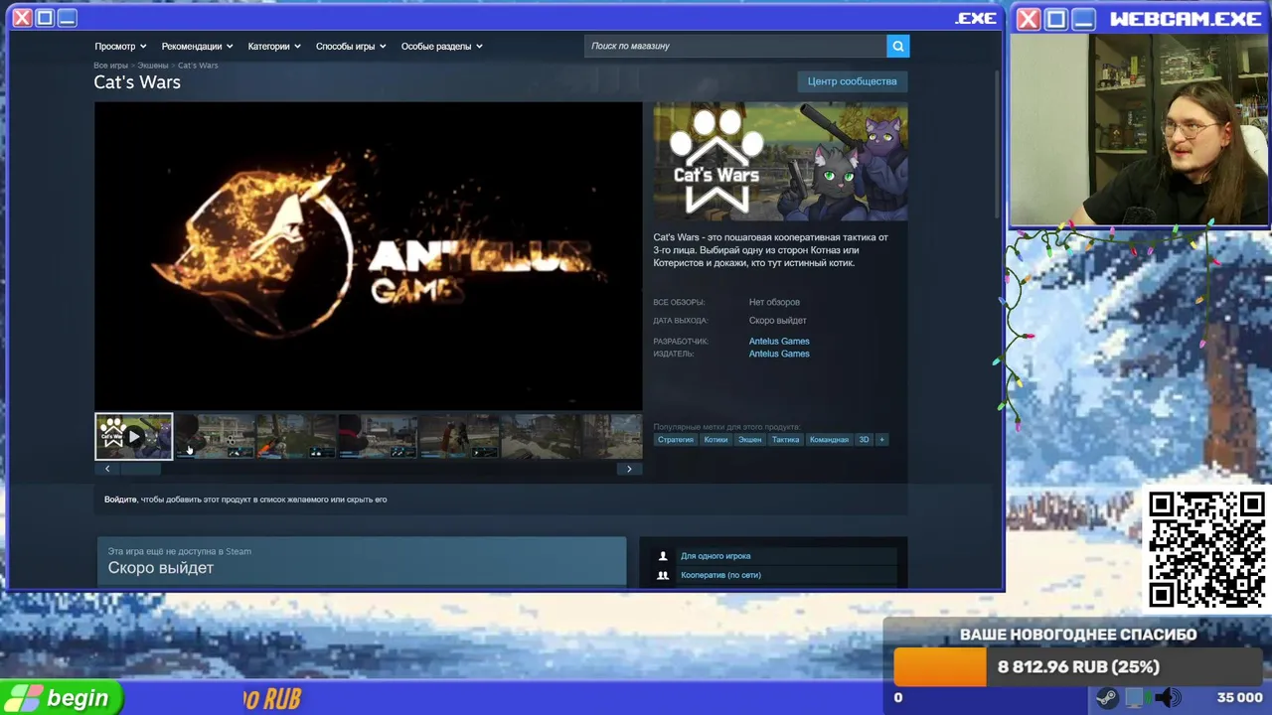Select the Командная tag

point(829,439)
